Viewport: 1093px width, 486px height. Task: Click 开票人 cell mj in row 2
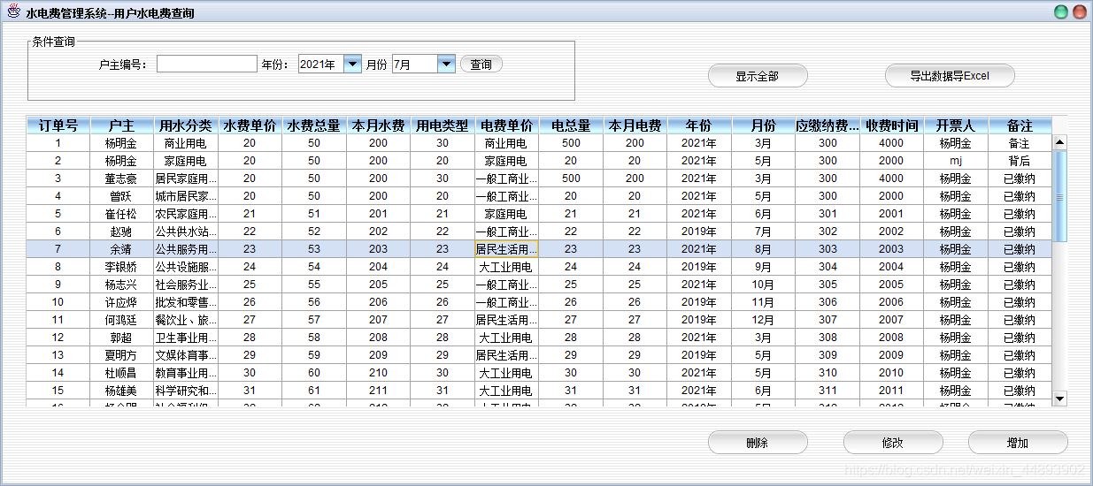tap(956, 161)
